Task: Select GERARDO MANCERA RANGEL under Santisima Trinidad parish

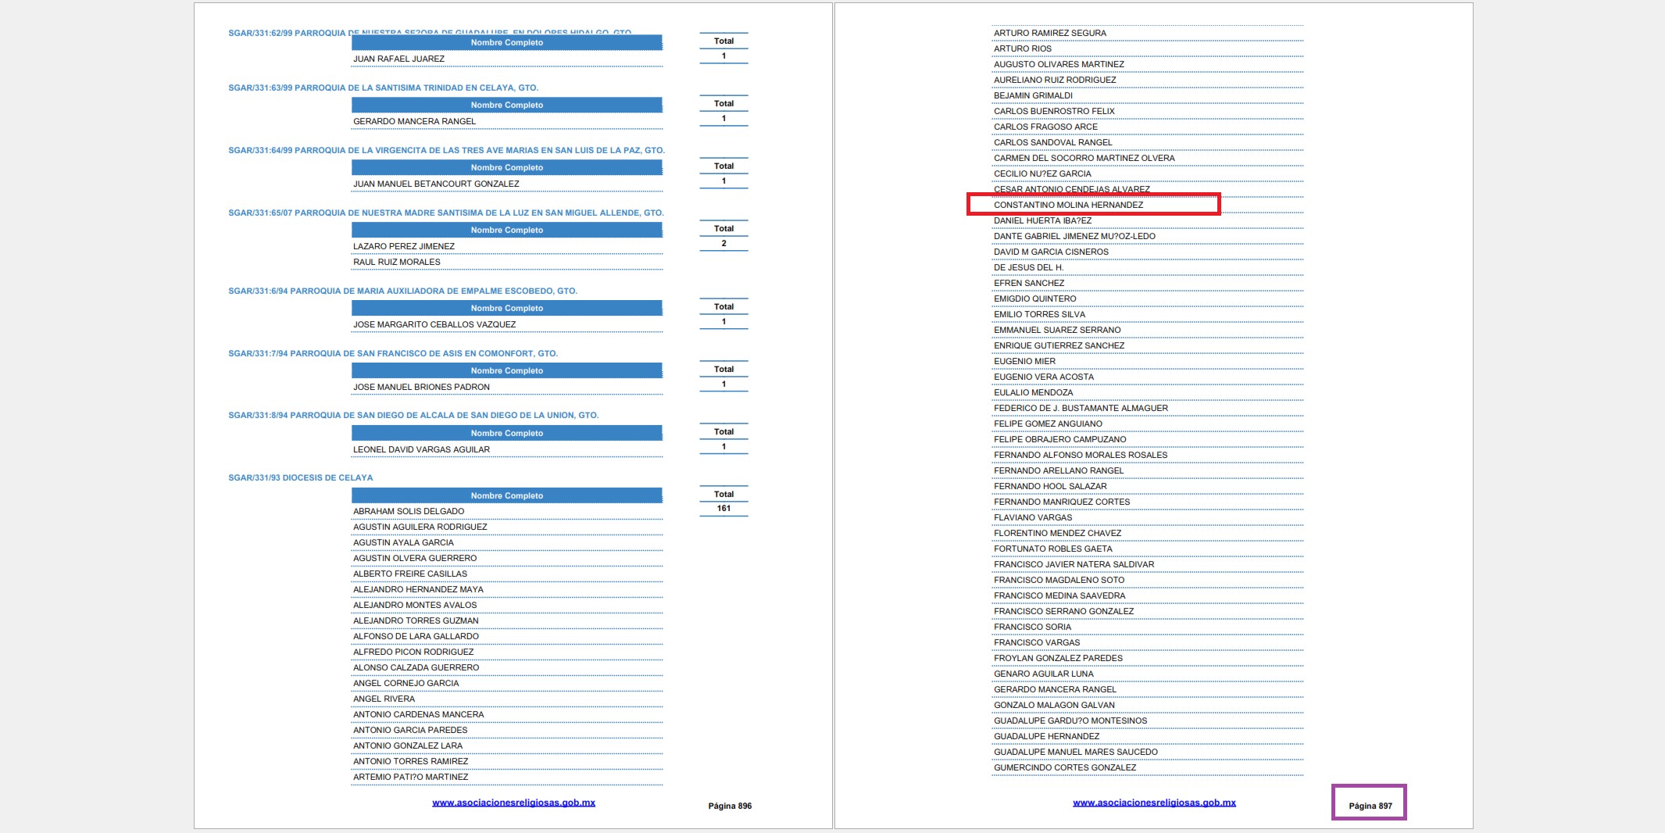Action: point(414,121)
